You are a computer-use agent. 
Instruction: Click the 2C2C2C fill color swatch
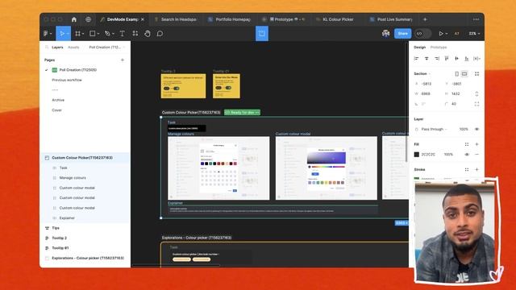click(417, 154)
